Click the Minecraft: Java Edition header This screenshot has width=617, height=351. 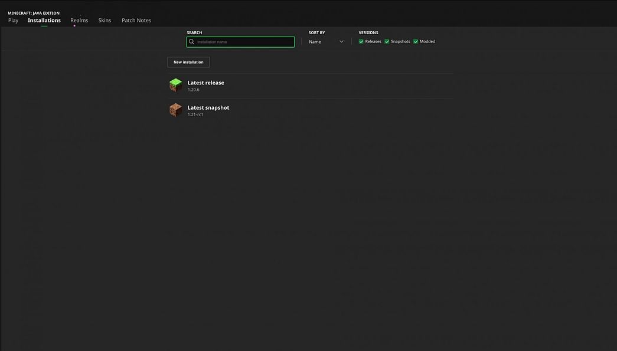click(x=34, y=13)
